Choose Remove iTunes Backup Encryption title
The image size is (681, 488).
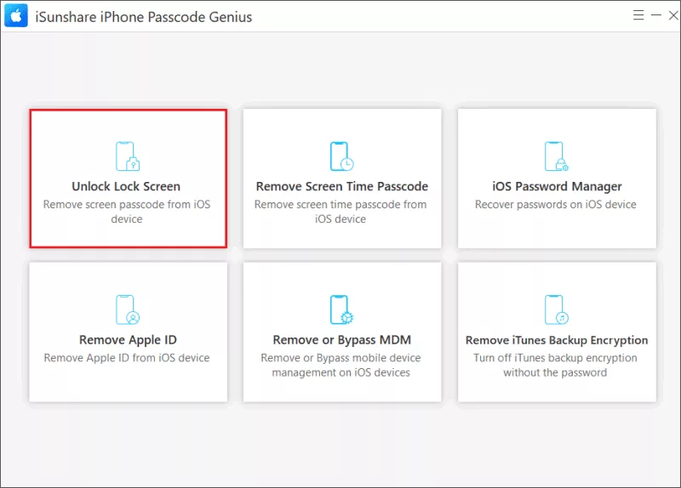coord(557,340)
